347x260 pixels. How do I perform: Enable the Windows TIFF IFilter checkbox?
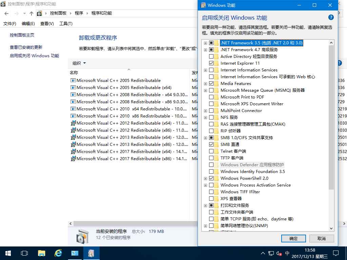(211, 192)
